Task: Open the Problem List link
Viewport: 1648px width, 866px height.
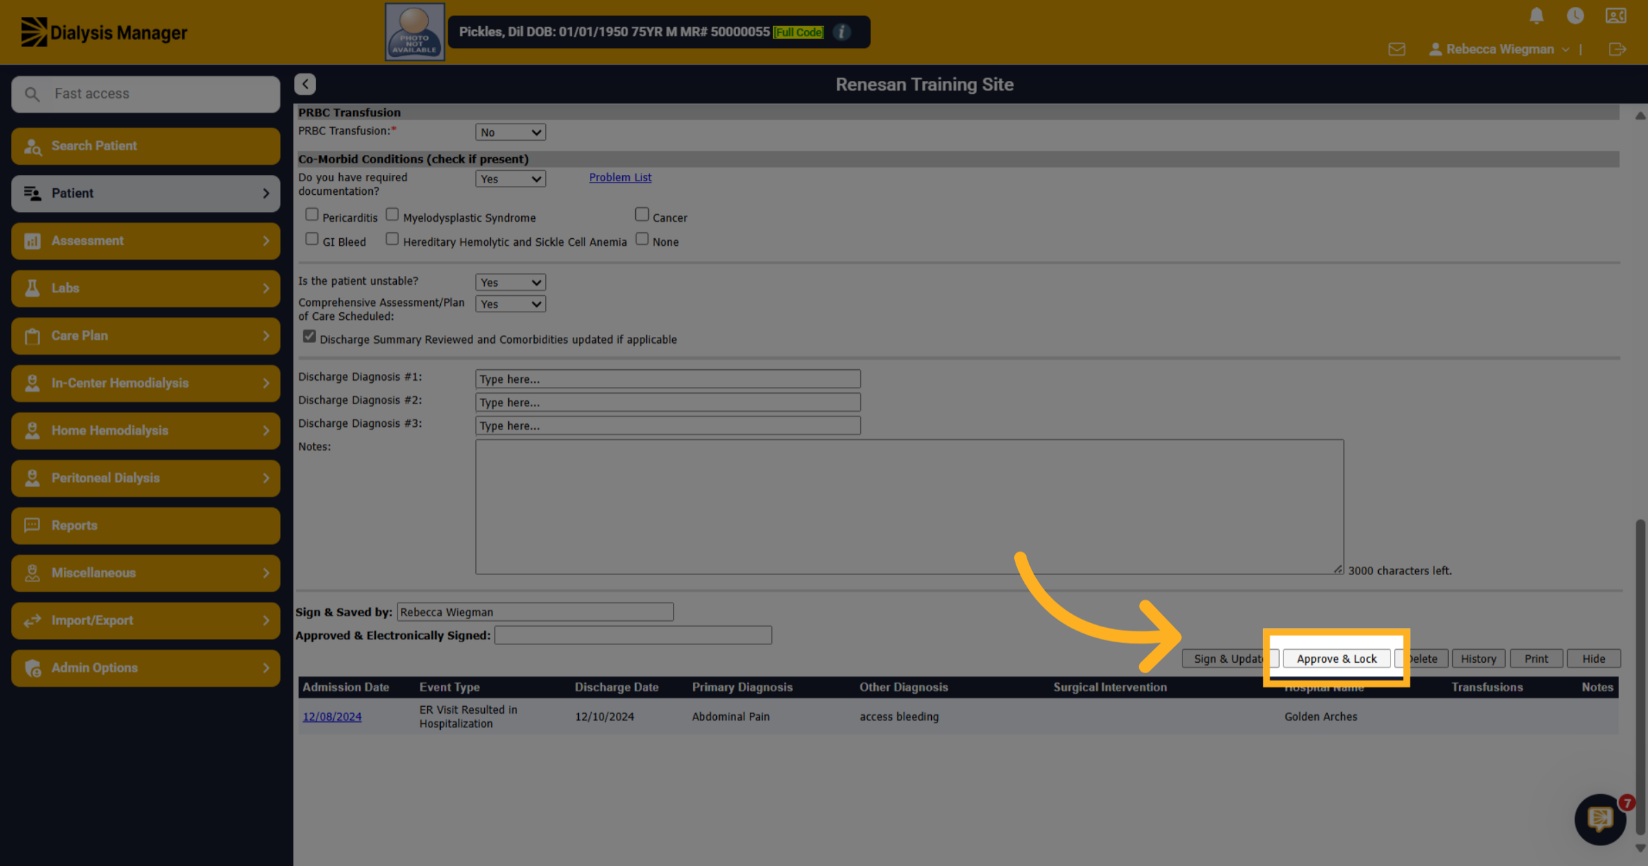Action: 620,177
